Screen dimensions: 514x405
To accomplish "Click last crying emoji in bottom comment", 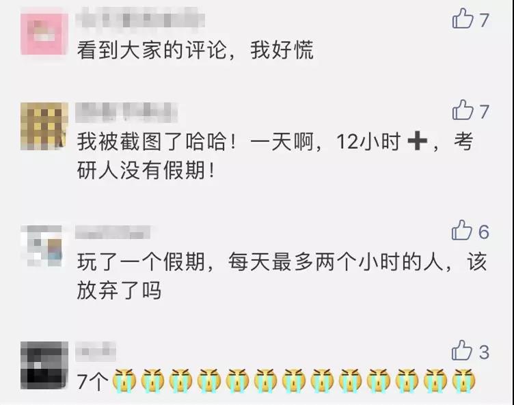I will (463, 380).
